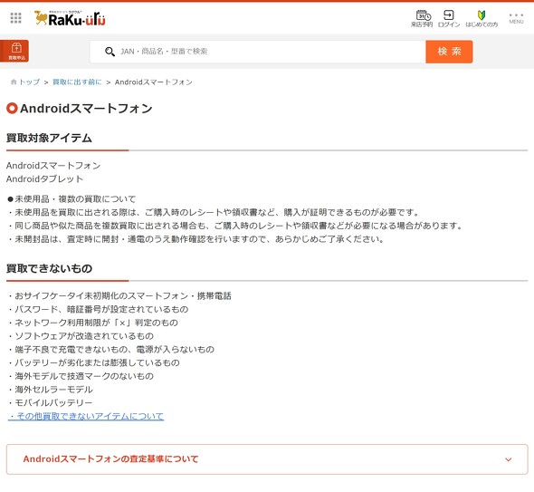The width and height of the screenshot is (534, 492).
Task: Select the 買取対象アイテム heading
Action: click(x=49, y=138)
